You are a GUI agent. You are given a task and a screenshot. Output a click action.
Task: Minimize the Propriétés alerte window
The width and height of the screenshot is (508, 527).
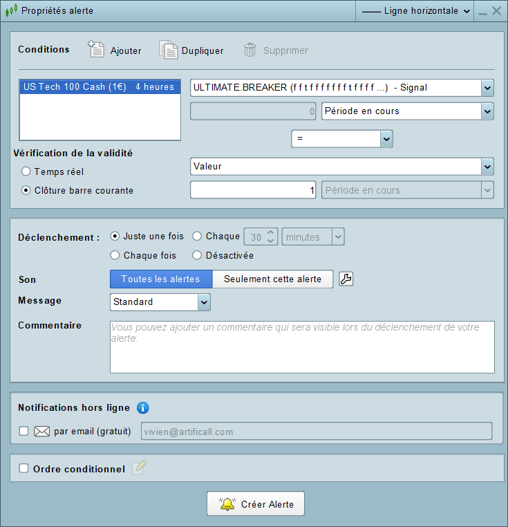click(x=483, y=12)
